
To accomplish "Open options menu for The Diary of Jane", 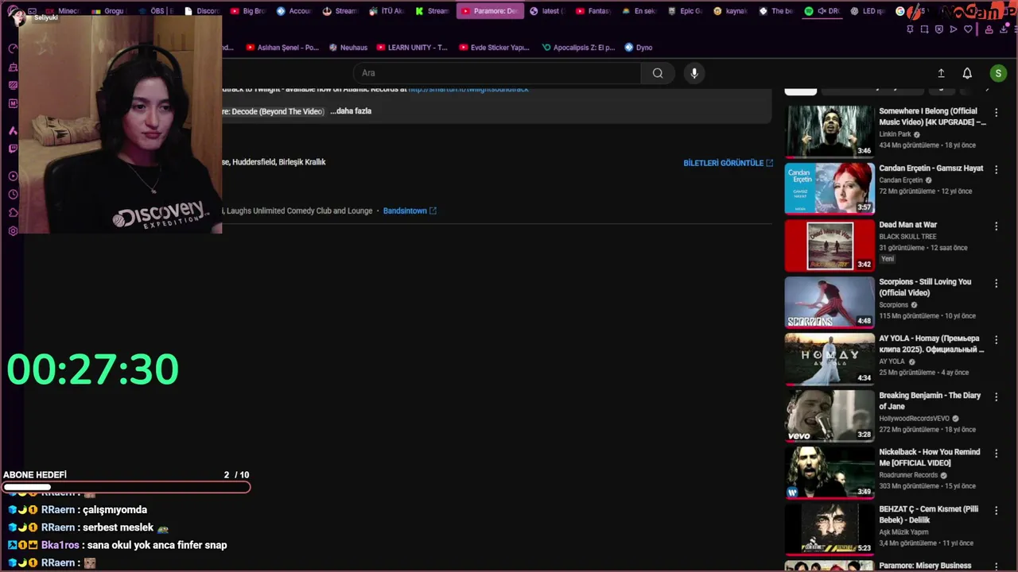I will 996,396.
